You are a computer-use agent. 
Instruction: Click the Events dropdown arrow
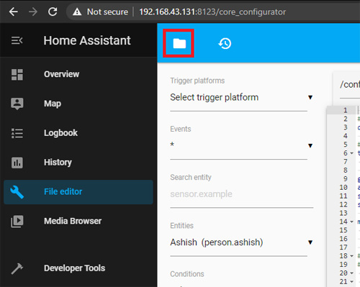pos(310,146)
